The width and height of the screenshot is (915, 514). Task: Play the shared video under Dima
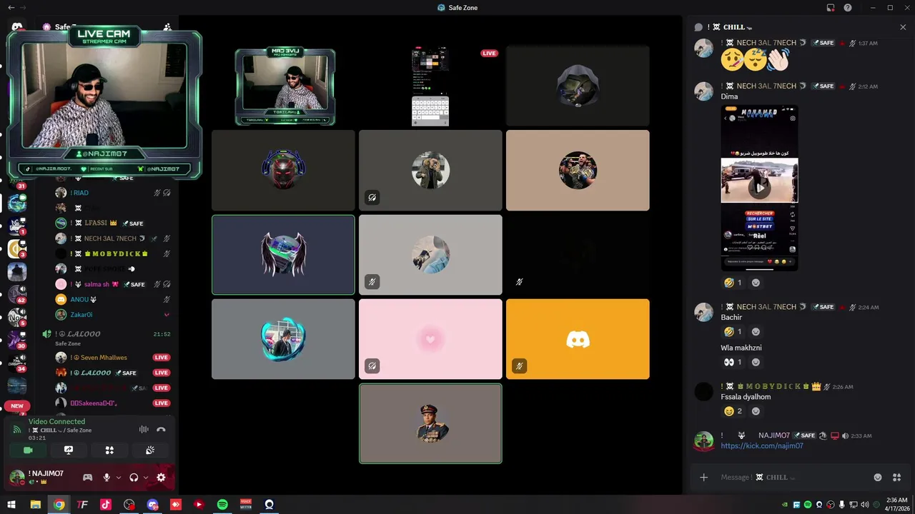point(759,188)
